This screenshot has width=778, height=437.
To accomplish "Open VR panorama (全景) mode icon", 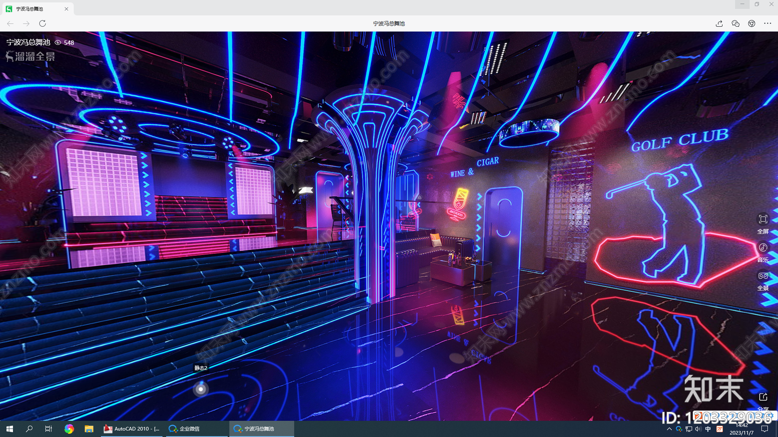I will click(x=763, y=276).
